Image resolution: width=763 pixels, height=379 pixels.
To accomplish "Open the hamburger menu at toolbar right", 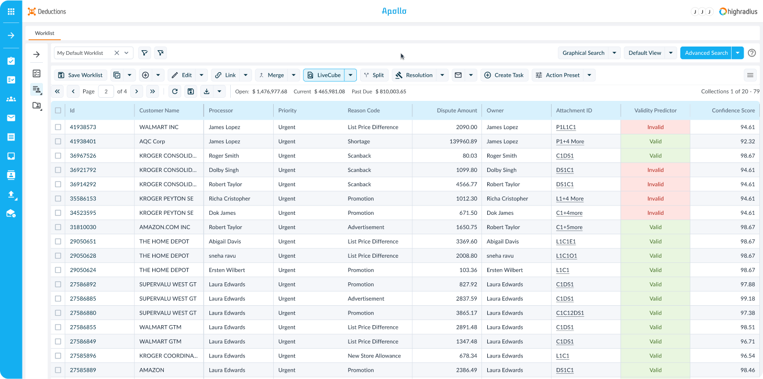I will click(750, 75).
